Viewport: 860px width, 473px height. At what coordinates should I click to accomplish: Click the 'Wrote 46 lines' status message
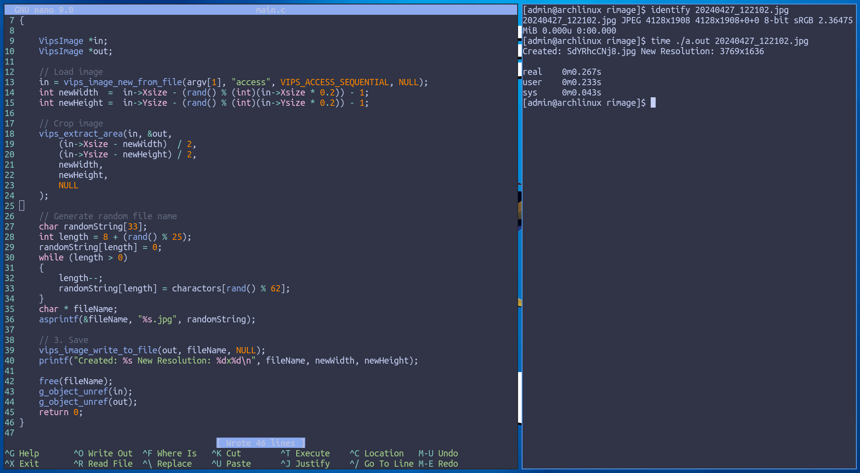coord(261,443)
